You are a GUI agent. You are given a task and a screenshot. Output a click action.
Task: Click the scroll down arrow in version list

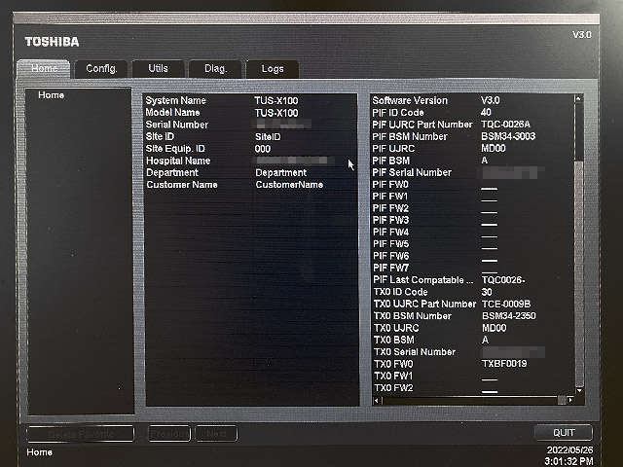tap(579, 391)
